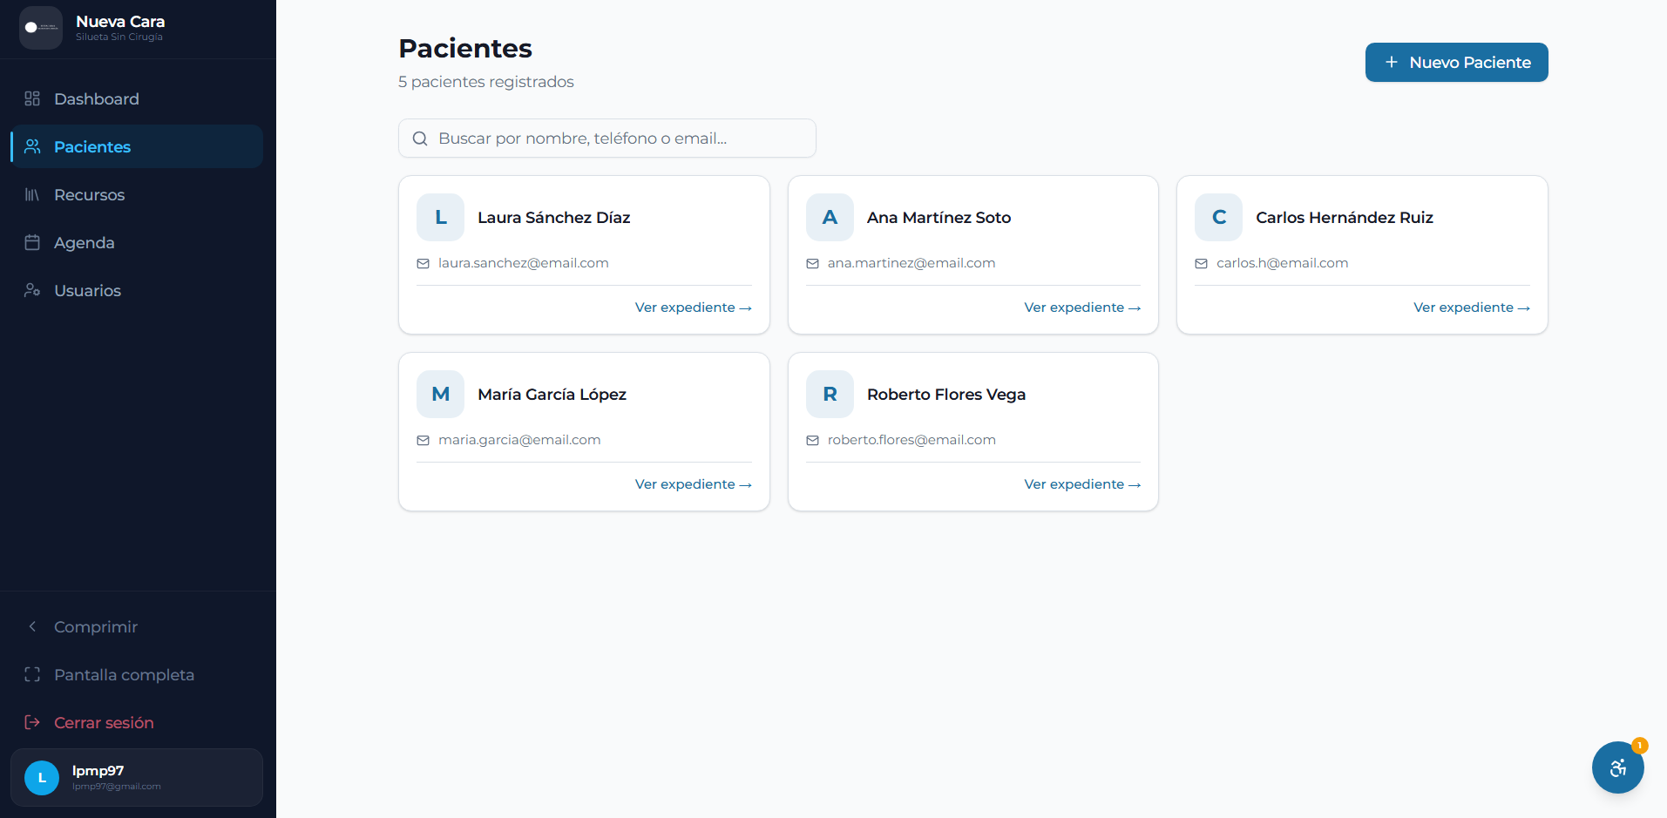1667x818 pixels.
Task: Click the lpmp97 user avatar
Action: [x=42, y=778]
